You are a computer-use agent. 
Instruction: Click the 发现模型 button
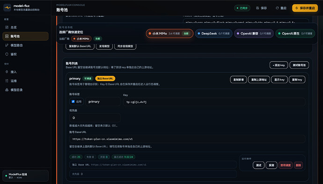pyautogui.click(x=104, y=46)
